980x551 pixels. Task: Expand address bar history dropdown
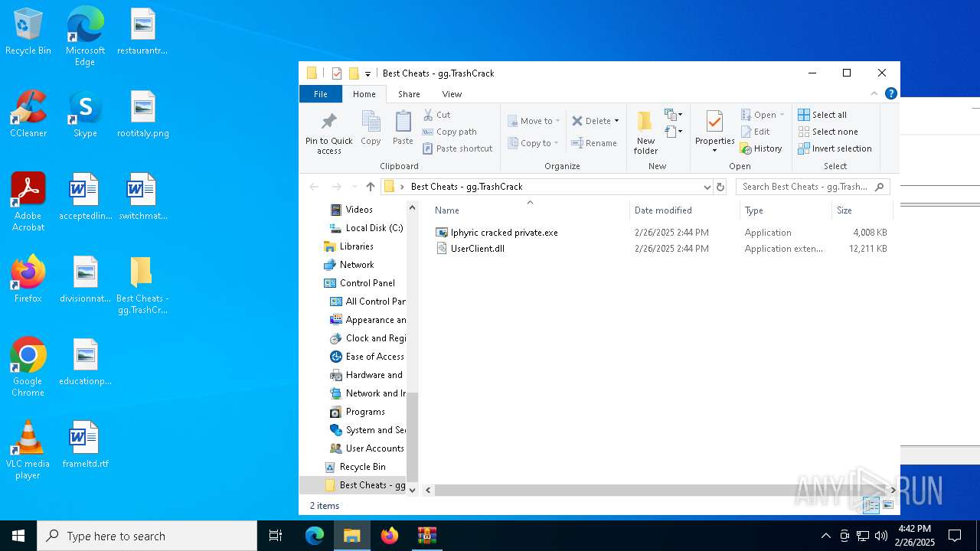coord(707,187)
